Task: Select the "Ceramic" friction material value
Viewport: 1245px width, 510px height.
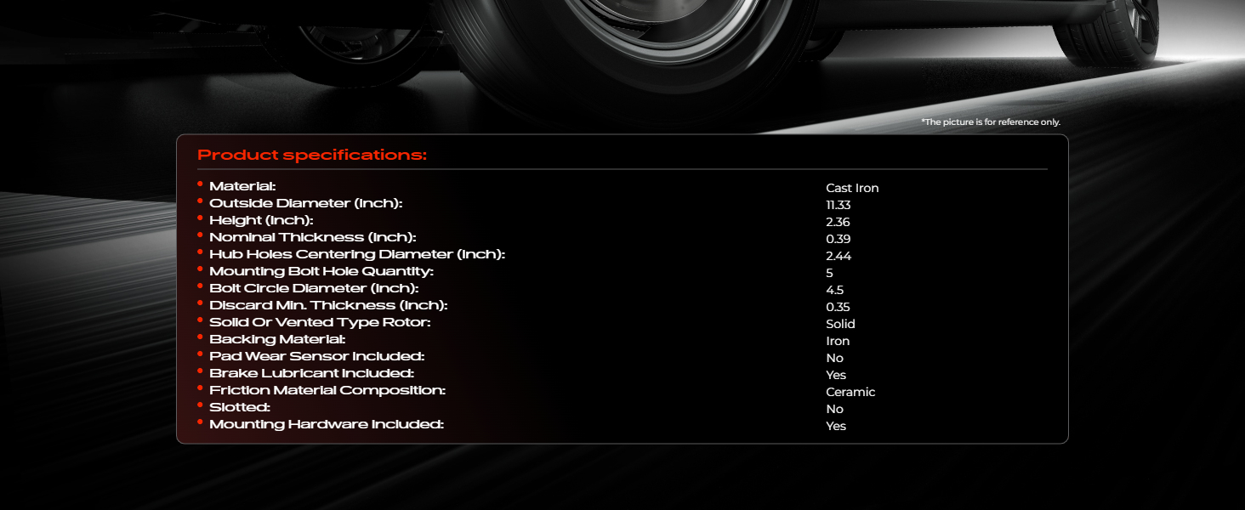Action: click(850, 392)
